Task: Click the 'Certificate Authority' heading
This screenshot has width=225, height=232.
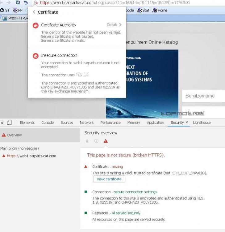Action: 59,25
